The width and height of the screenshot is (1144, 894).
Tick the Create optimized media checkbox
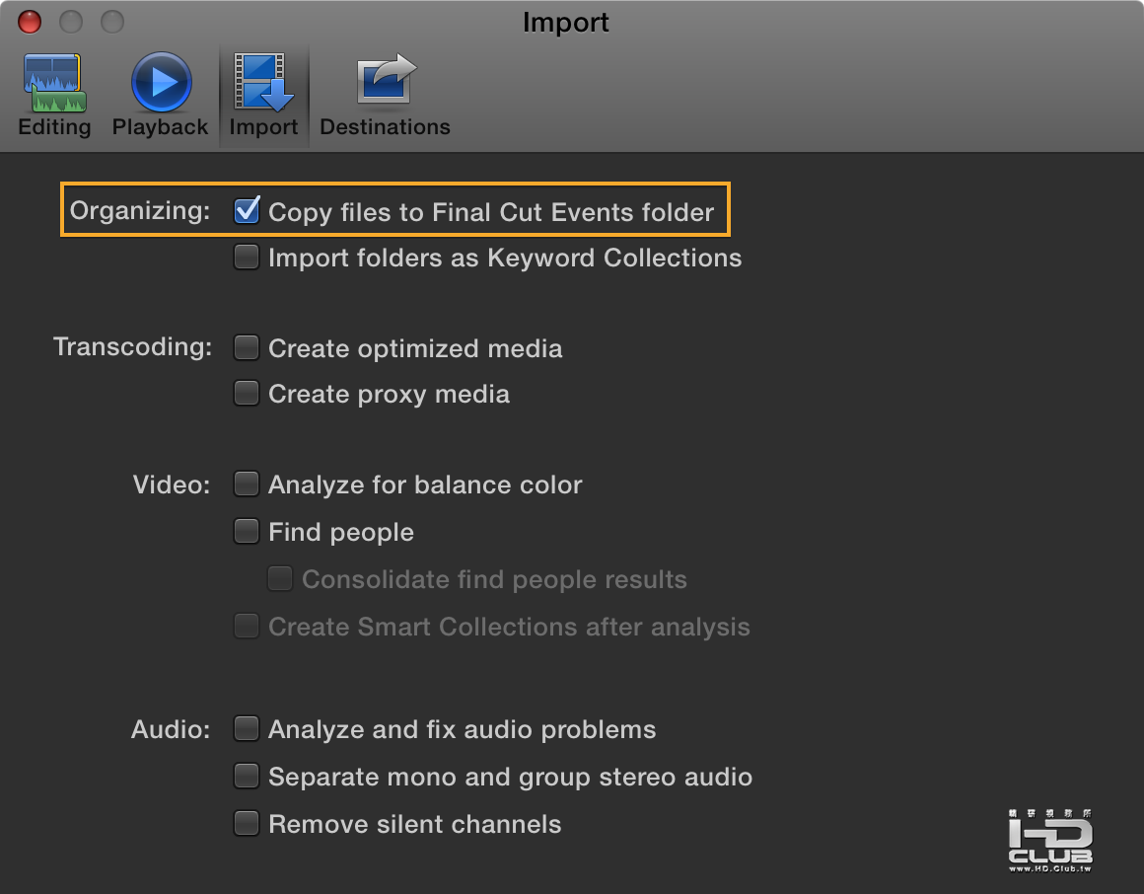pos(247,347)
